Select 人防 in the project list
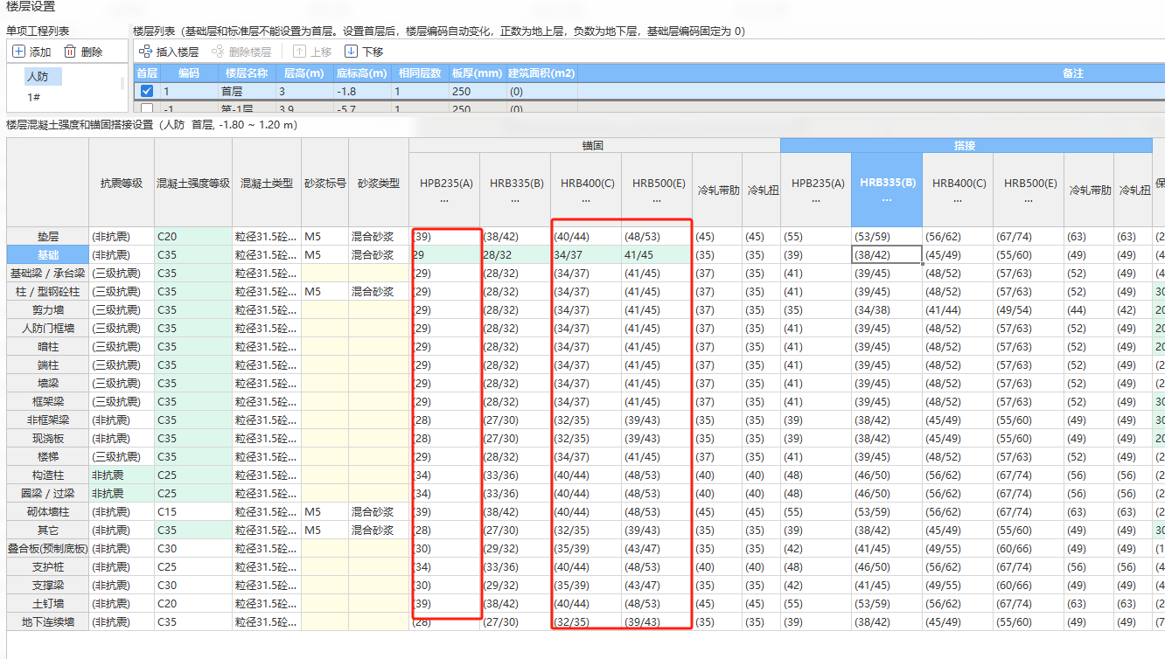Screen dimensions: 1165x659 38,77
